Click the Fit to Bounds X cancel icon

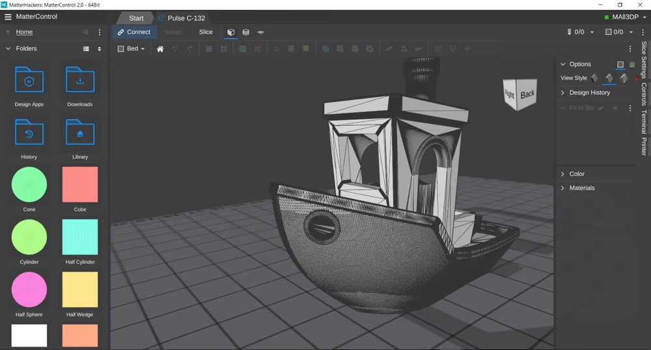615,108
